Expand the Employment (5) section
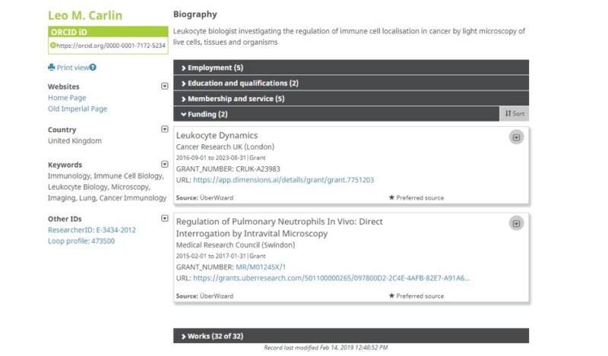This screenshot has width=608, height=356. (x=211, y=68)
